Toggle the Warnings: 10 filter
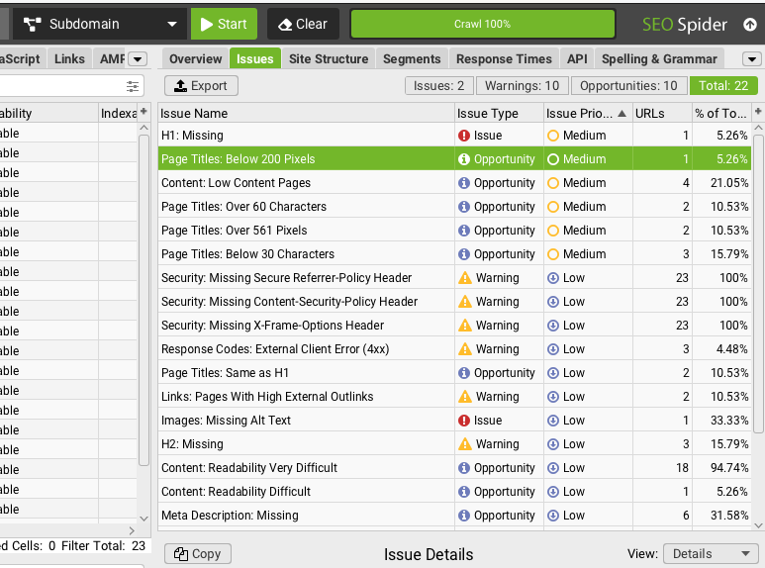765x568 pixels. pyautogui.click(x=523, y=86)
